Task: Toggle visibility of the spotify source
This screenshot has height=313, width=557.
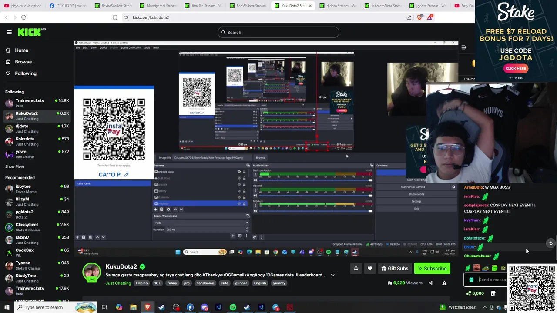Action: [239, 191]
